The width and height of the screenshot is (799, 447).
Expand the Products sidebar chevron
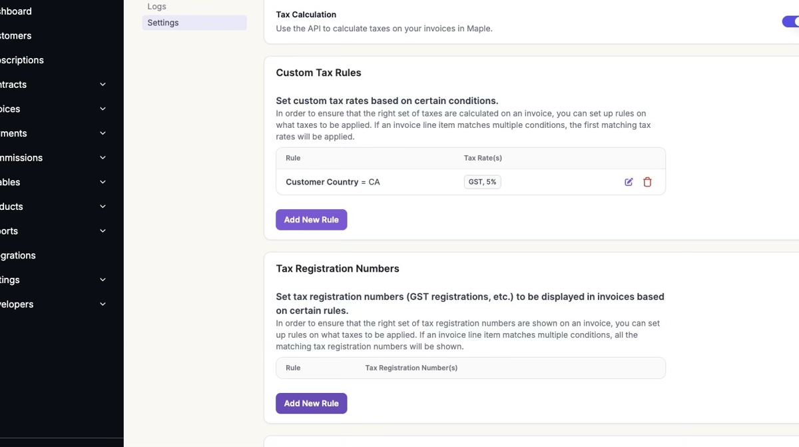coord(103,207)
